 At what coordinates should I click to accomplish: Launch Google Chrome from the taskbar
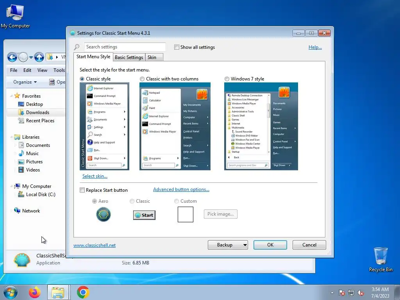click(x=83, y=292)
